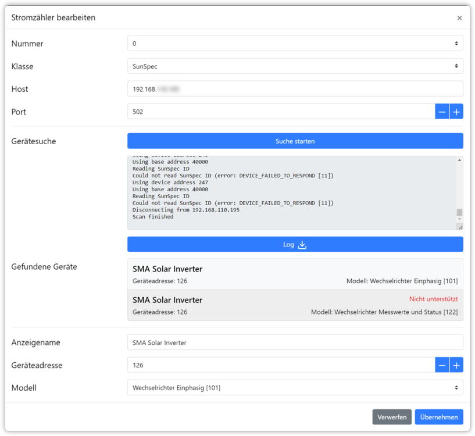Close the Stromzähler bearbeiten dialog
This screenshot has height=436, width=475.
[459, 18]
